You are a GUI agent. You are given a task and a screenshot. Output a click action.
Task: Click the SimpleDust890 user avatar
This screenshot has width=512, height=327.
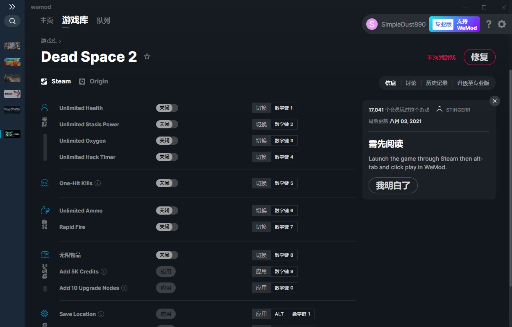[x=372, y=24]
